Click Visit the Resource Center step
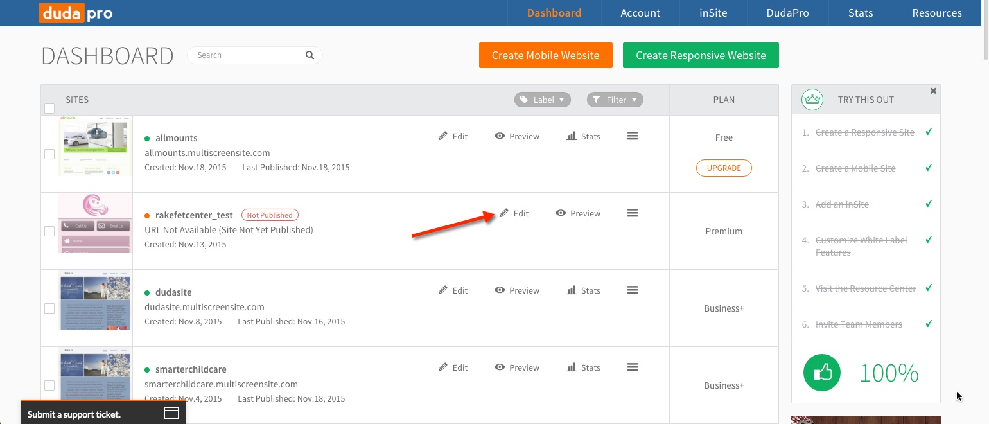 (866, 288)
